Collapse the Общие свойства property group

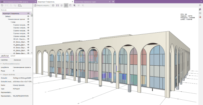[x=1, y=75]
